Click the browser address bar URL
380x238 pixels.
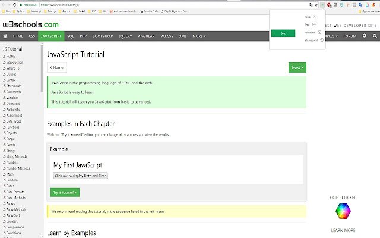point(59,5)
